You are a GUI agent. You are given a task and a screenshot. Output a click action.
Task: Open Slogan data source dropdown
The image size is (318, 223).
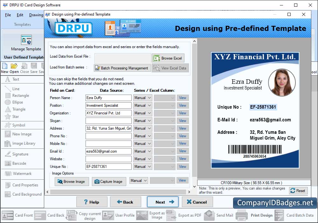(x=142, y=121)
